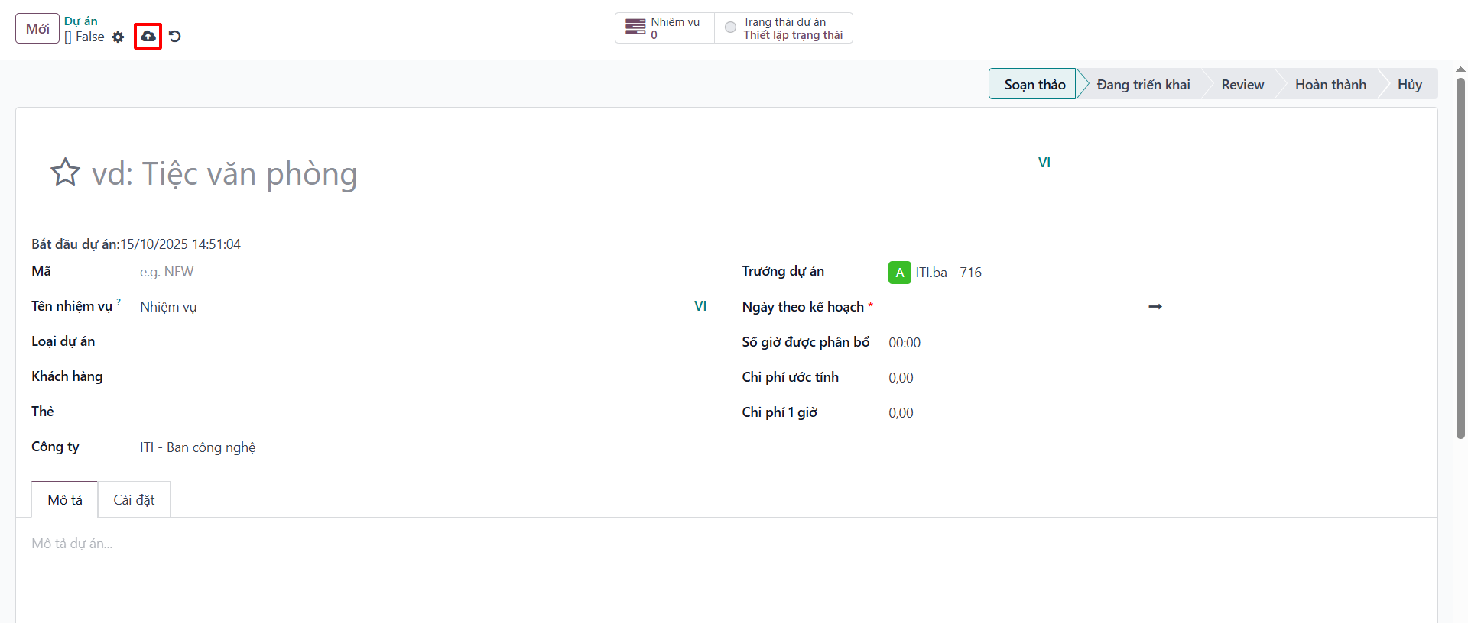This screenshot has height=623, width=1468.
Task: Click the cloud upload save icon
Action: coord(148,36)
